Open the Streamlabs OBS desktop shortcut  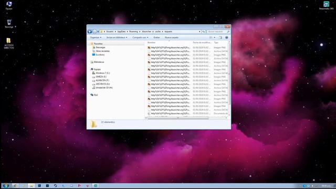(326, 5)
